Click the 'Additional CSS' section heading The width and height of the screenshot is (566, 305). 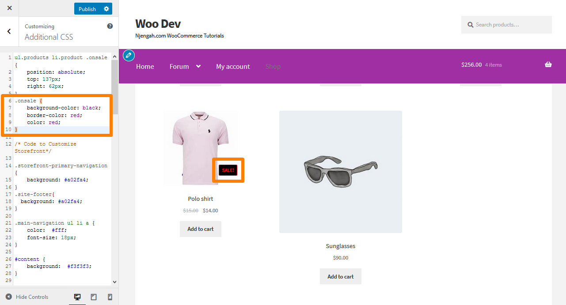pyautogui.click(x=49, y=37)
